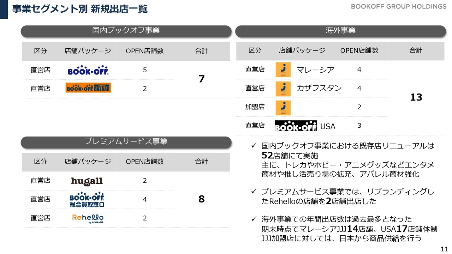
Task: Select the Rehello by BOOK·OFF logo
Action: (x=88, y=218)
